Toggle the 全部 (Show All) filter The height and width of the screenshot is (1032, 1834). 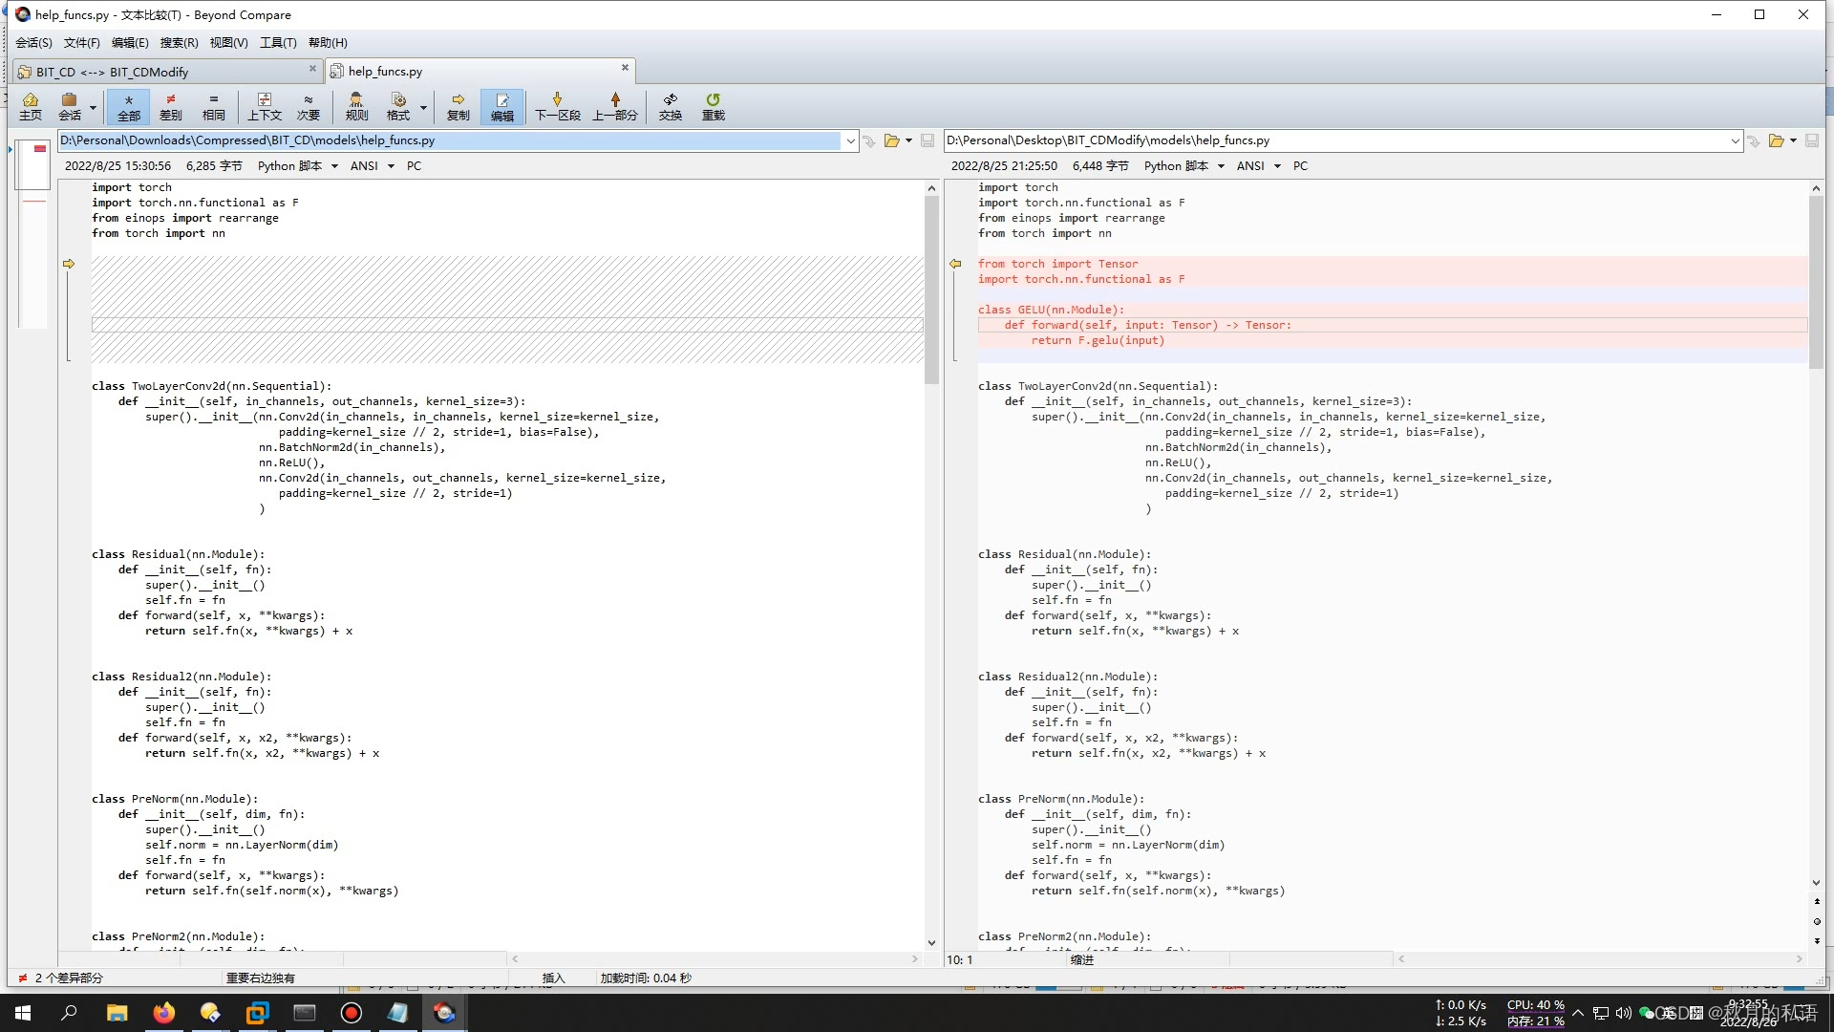point(128,106)
